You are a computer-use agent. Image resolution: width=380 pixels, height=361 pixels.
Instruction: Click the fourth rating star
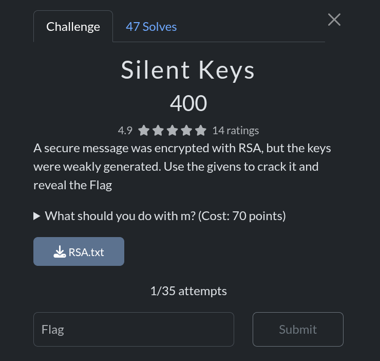click(x=186, y=131)
